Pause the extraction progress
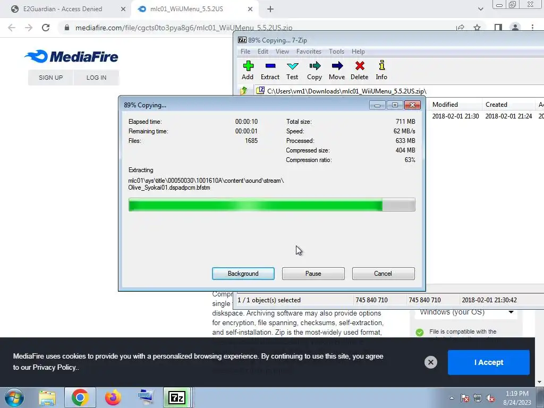The width and height of the screenshot is (544, 408). pos(313,274)
